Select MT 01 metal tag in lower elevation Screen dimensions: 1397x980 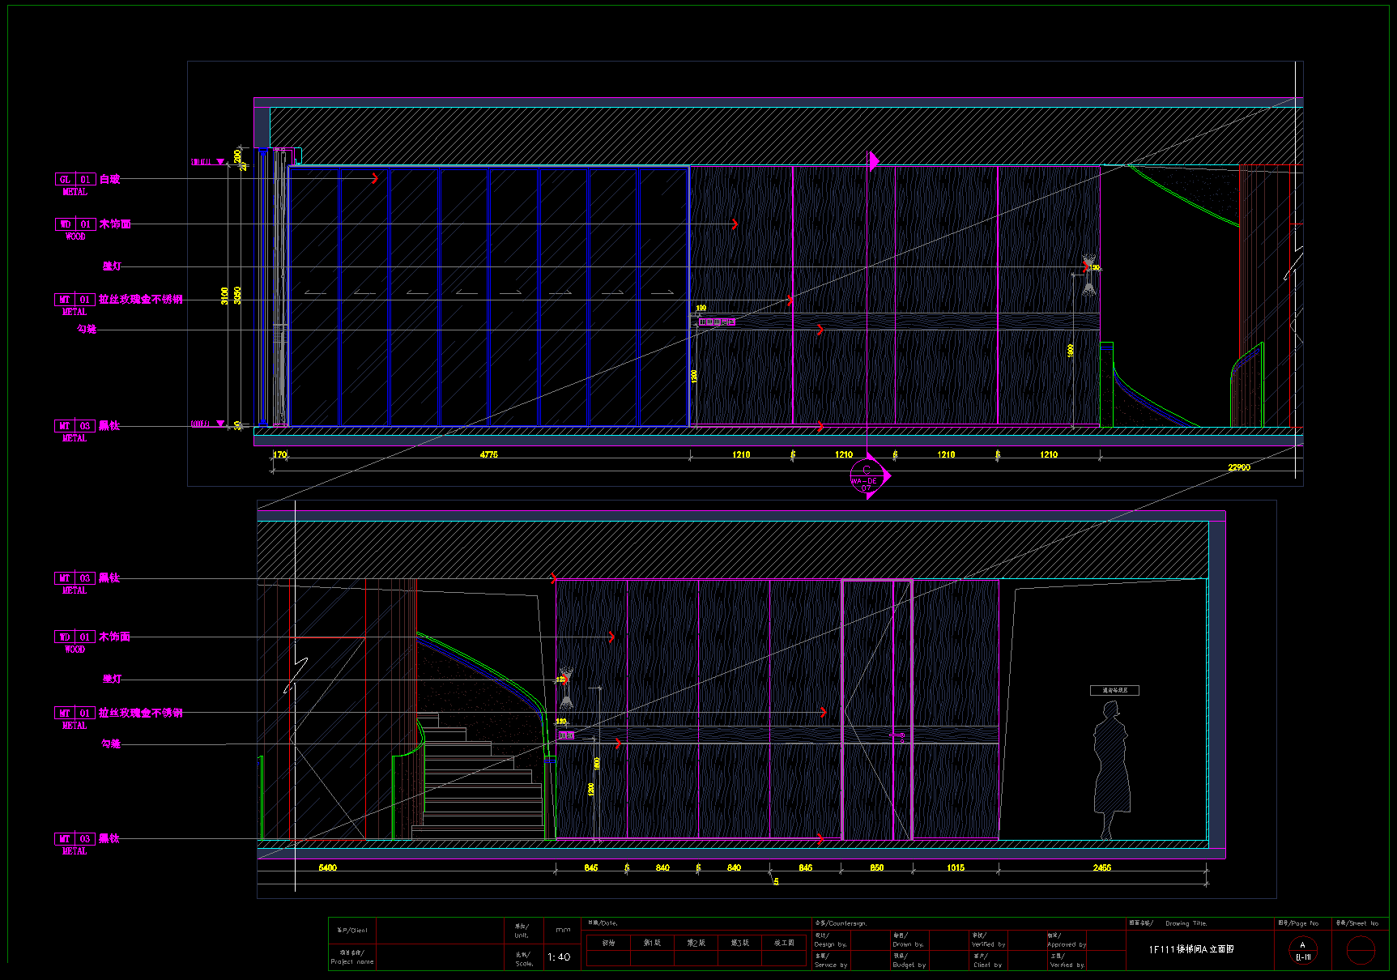[75, 714]
